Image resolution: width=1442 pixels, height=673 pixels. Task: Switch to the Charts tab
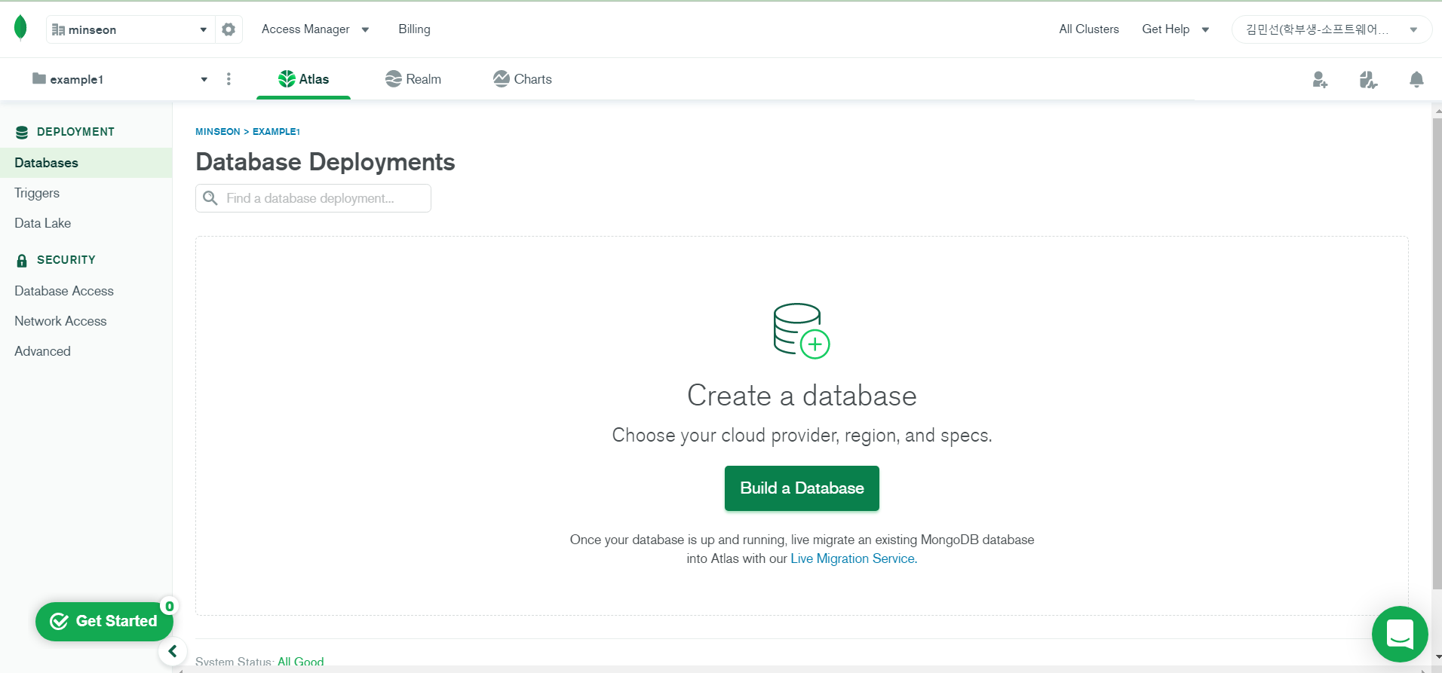pyautogui.click(x=523, y=79)
